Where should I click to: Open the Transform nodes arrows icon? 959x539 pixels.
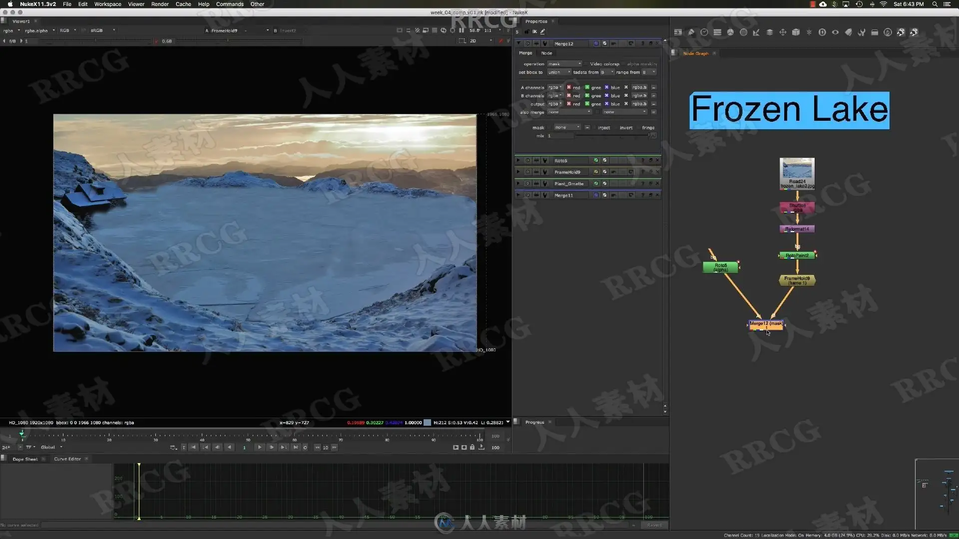(x=783, y=32)
